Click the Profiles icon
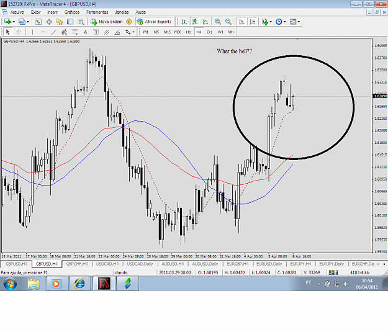Viewport: 388px width, 332px height. [22, 22]
